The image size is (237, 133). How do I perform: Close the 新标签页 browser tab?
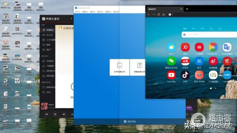pyautogui.click(x=181, y=9)
